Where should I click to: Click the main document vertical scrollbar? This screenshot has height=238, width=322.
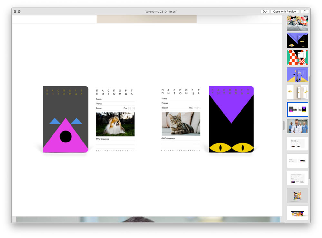[x=283, y=125]
